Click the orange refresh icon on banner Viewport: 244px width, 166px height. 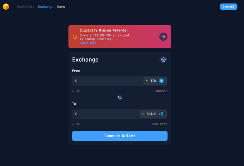[x=75, y=37]
